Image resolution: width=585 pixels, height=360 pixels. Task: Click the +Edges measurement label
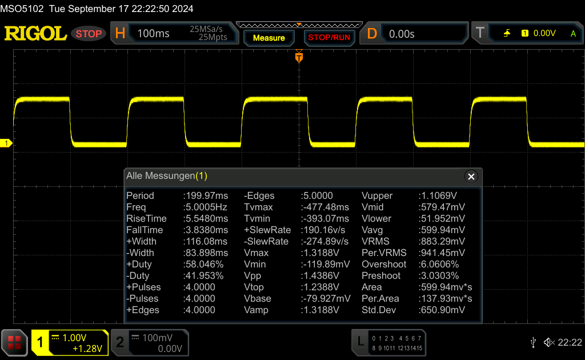tap(143, 310)
